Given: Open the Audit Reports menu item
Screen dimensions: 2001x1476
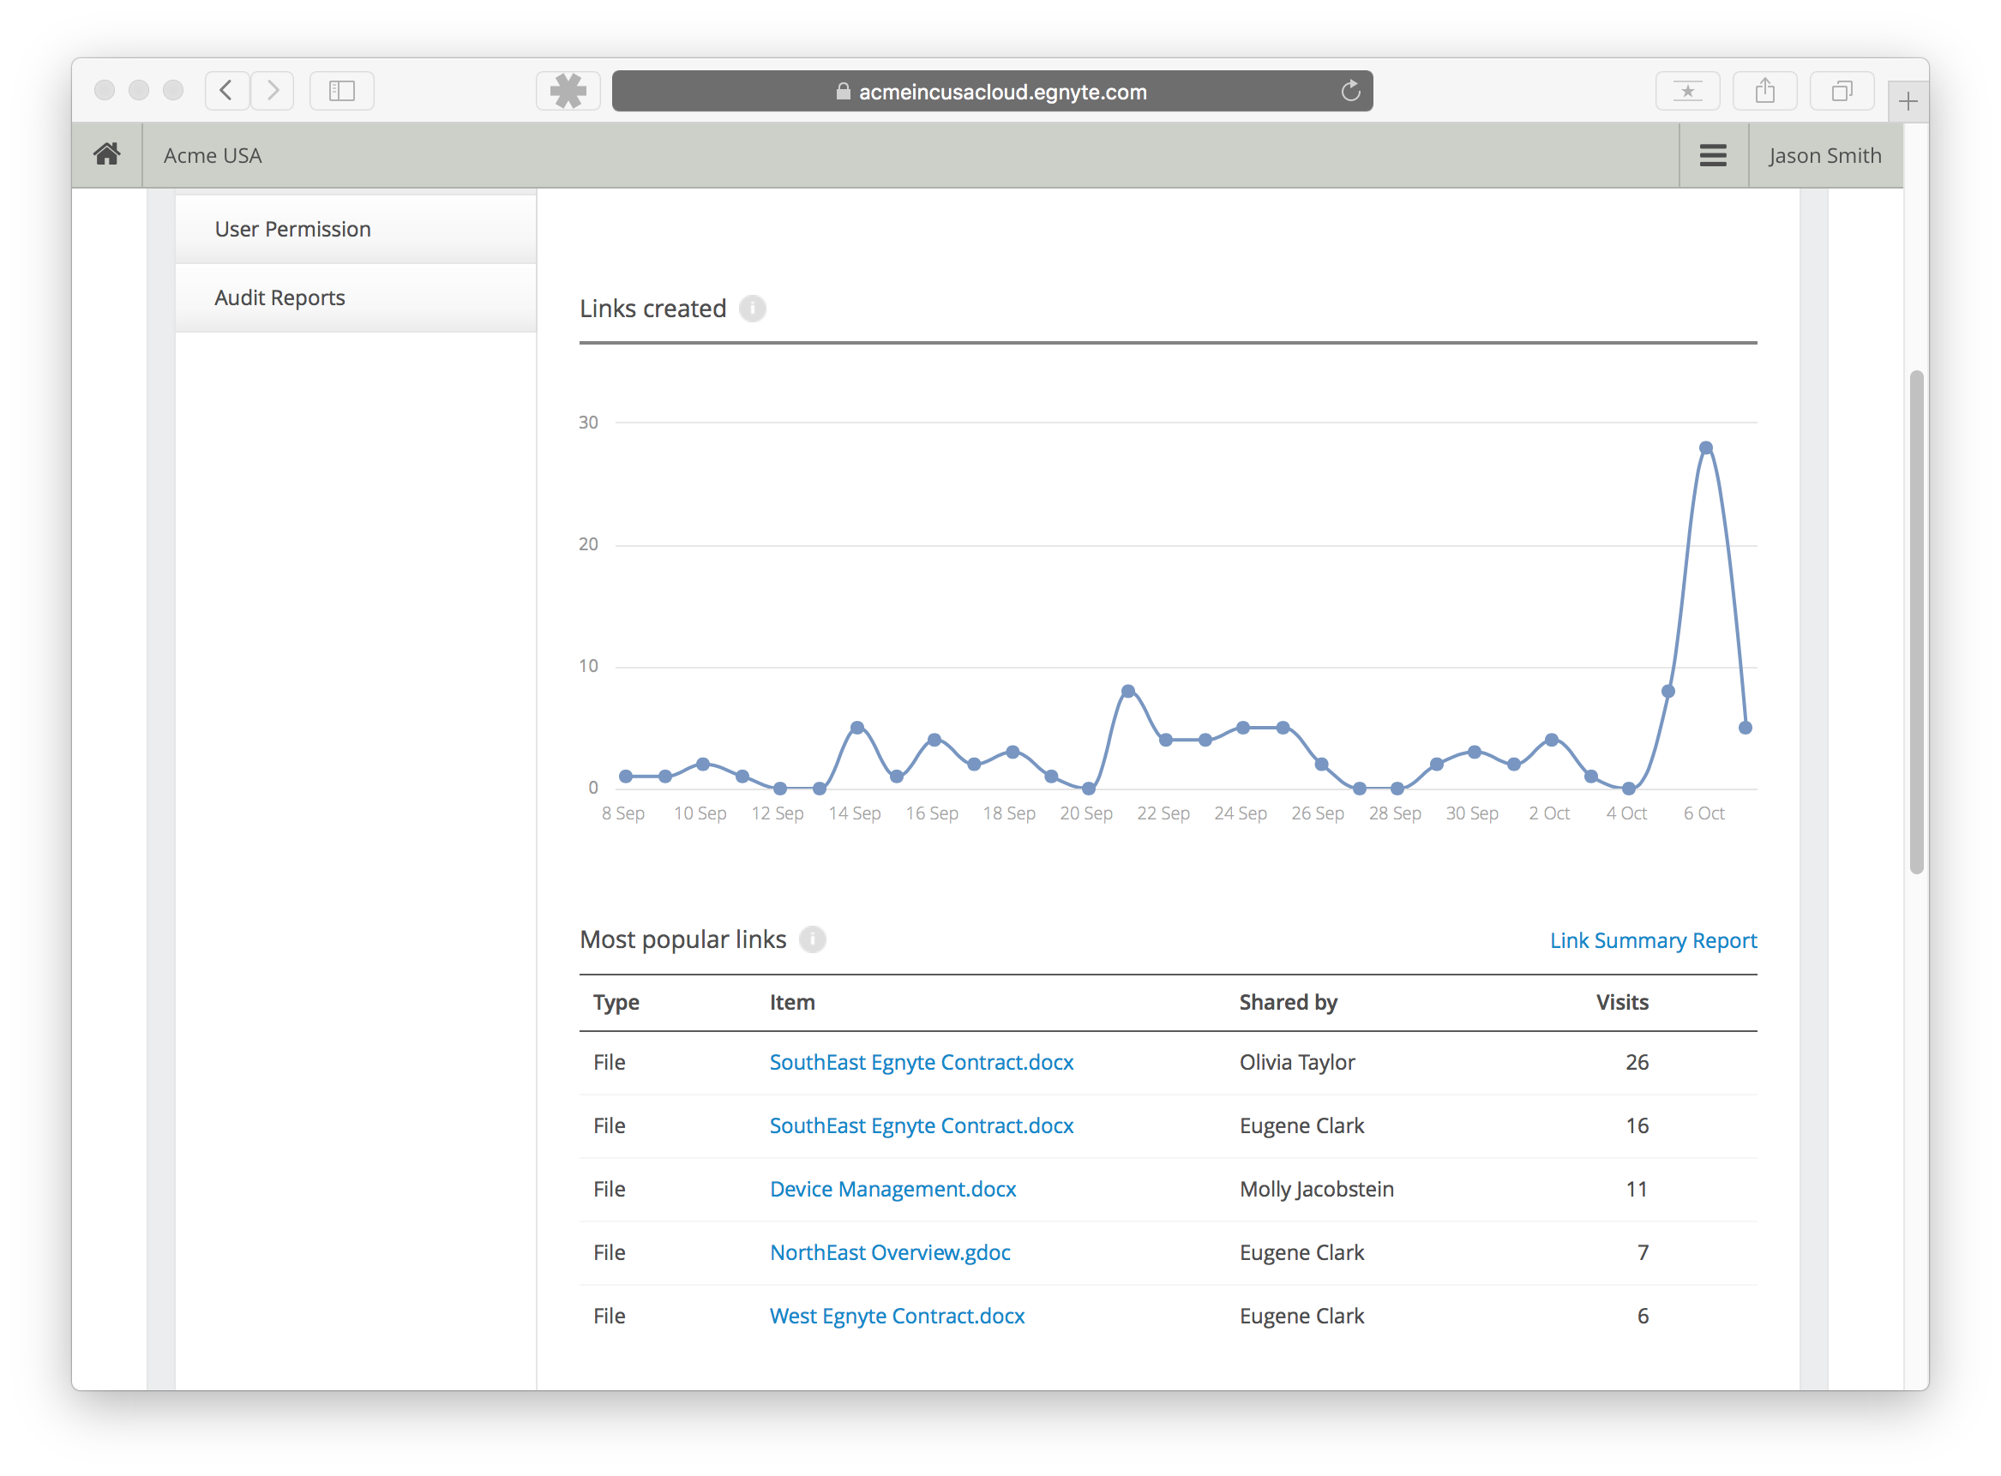Looking at the screenshot, I should click(279, 297).
